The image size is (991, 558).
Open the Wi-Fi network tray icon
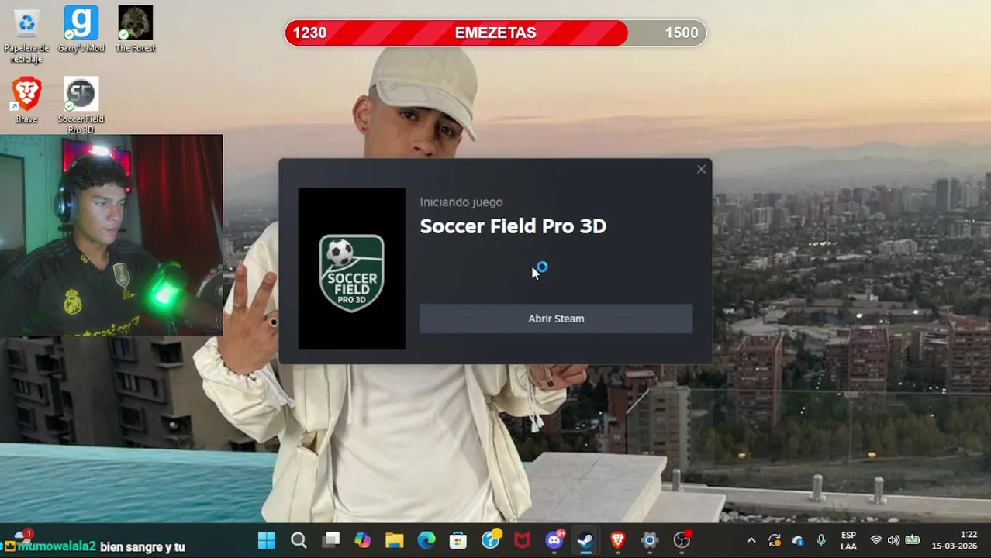pyautogui.click(x=876, y=541)
